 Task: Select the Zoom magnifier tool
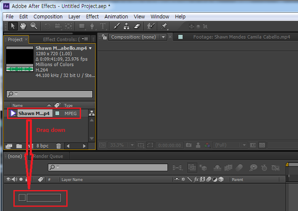point(34,26)
